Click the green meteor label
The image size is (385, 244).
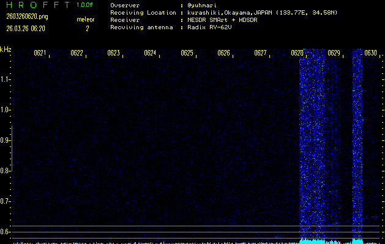86,20
